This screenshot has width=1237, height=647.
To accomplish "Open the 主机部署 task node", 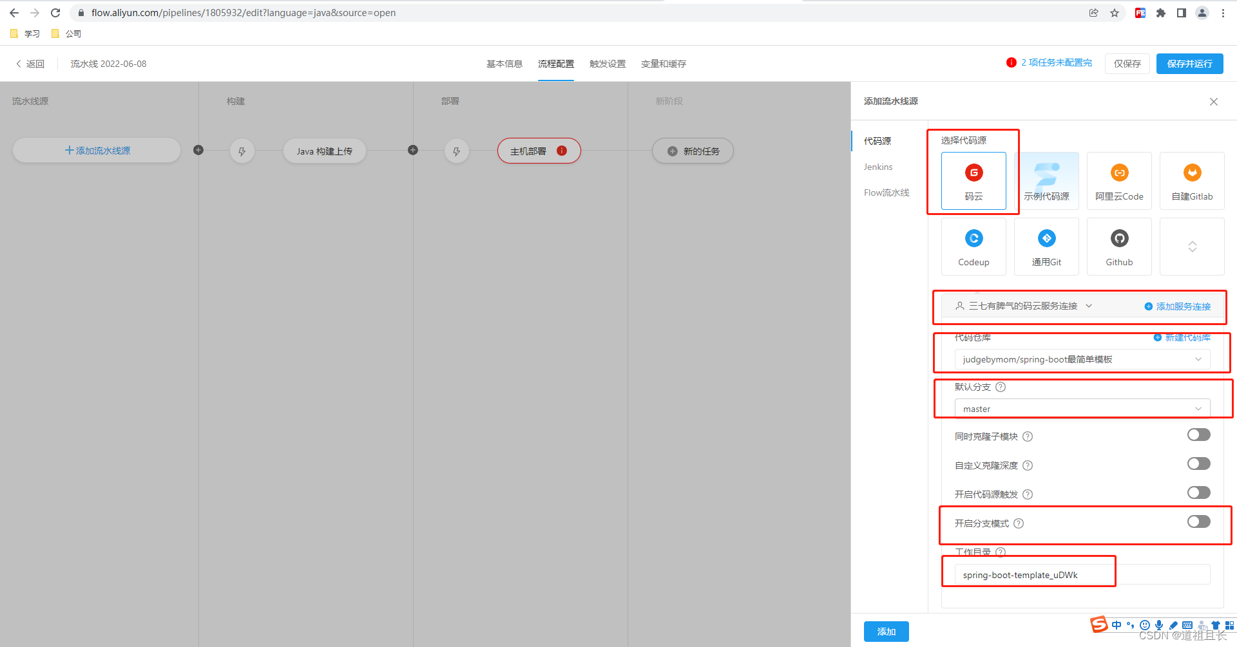I will 539,151.
